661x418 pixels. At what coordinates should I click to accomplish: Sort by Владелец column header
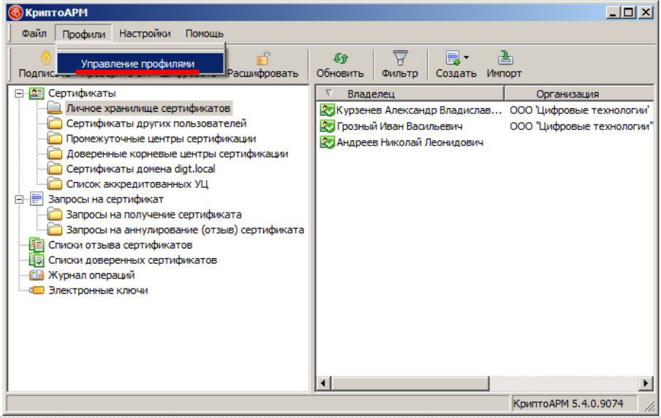pyautogui.click(x=409, y=94)
